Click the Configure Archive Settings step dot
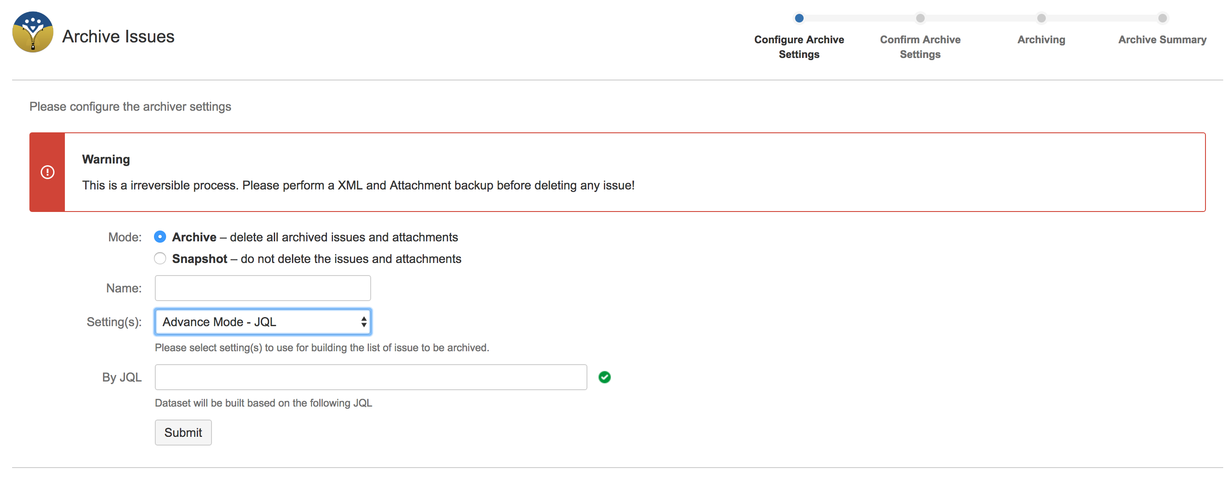This screenshot has height=481, width=1231. click(799, 18)
